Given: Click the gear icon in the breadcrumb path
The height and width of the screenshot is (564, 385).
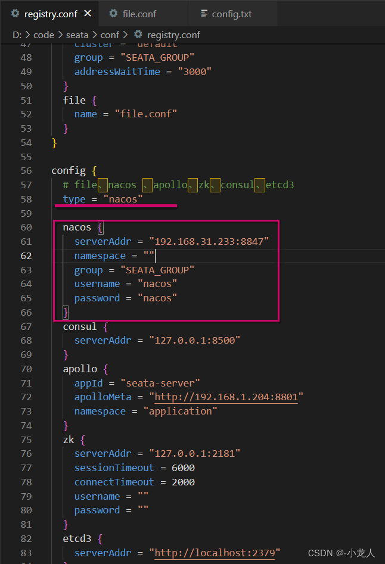Looking at the screenshot, I should pos(138,35).
